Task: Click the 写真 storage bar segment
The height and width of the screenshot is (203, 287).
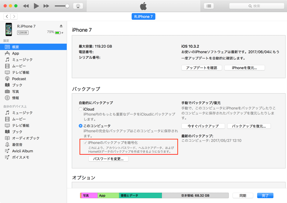Action: tap(89, 196)
